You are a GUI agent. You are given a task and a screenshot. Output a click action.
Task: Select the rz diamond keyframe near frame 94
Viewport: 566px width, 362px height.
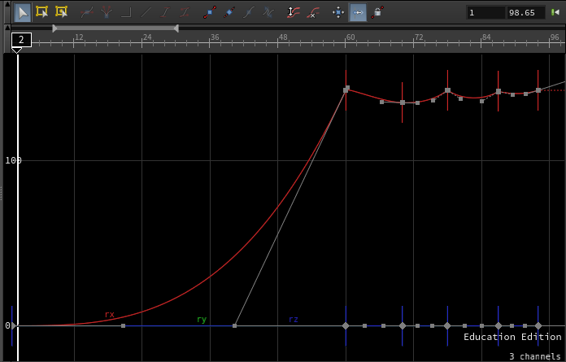pos(538,326)
